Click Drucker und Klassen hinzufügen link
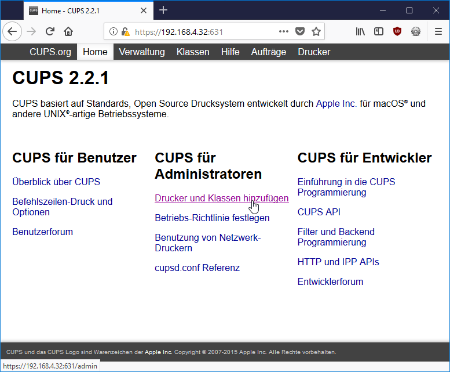This screenshot has width=450, height=372. (222, 198)
